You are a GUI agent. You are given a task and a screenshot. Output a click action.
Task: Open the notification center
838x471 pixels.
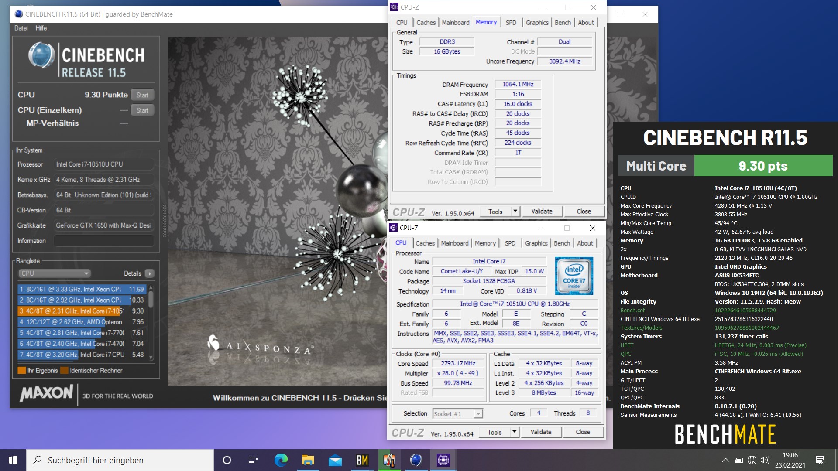click(820, 460)
